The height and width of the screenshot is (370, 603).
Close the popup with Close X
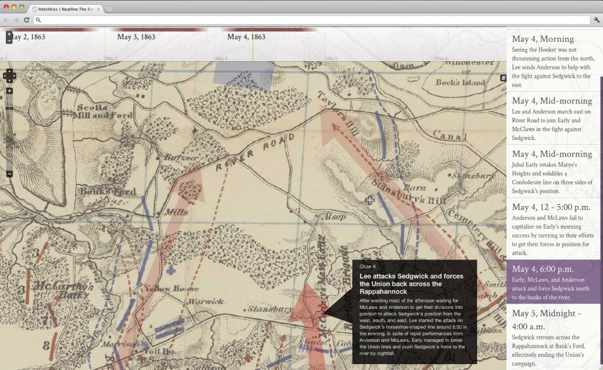pyautogui.click(x=367, y=266)
